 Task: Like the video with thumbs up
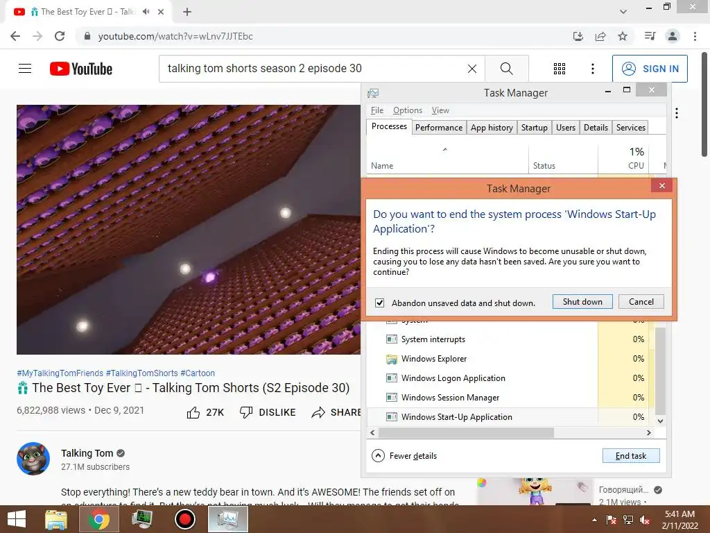205,412
